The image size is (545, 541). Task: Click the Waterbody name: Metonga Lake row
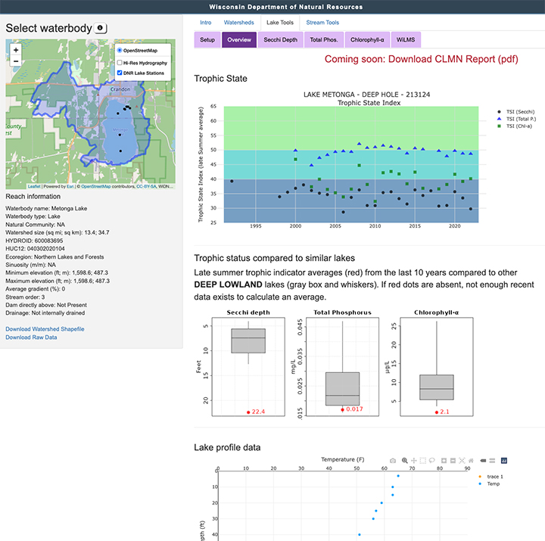tap(46, 209)
